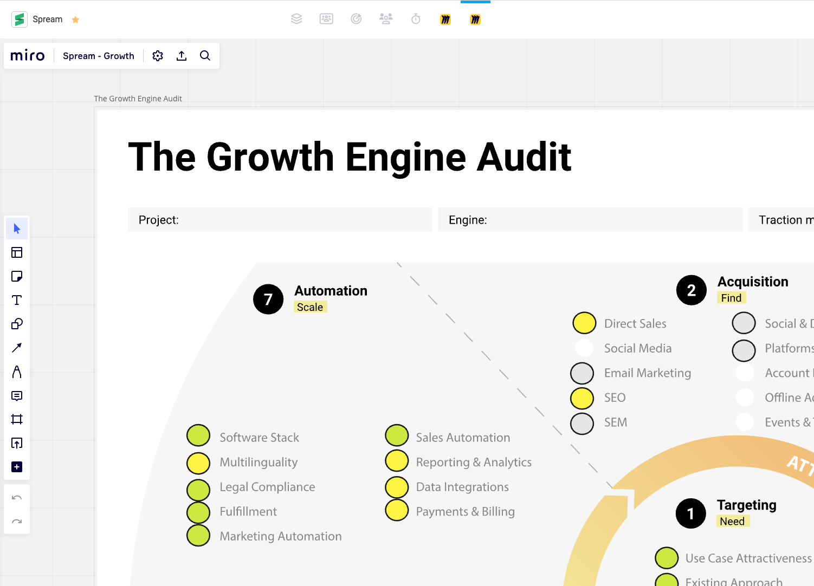
Task: Select the shapes tool
Action: tap(17, 324)
